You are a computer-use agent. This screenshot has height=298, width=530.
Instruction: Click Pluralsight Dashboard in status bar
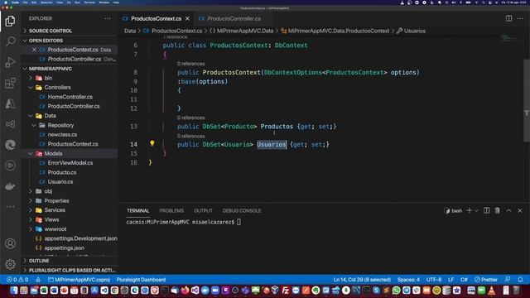click(x=141, y=280)
